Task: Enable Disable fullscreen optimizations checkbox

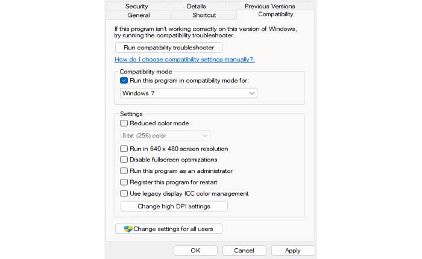Action: pos(124,160)
